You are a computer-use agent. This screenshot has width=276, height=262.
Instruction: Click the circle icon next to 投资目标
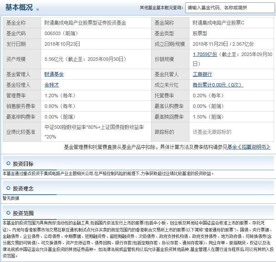[8, 163]
